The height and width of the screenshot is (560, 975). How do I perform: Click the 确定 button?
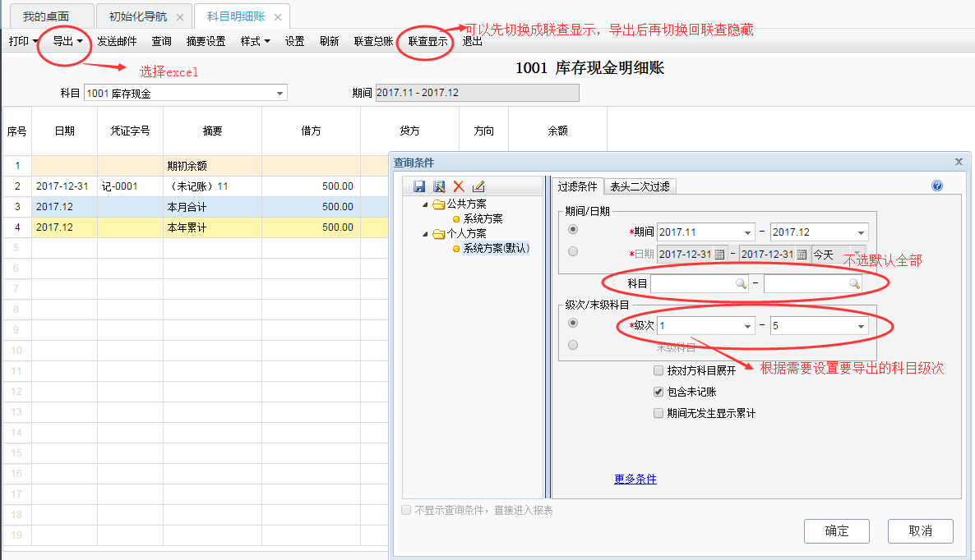pyautogui.click(x=836, y=530)
